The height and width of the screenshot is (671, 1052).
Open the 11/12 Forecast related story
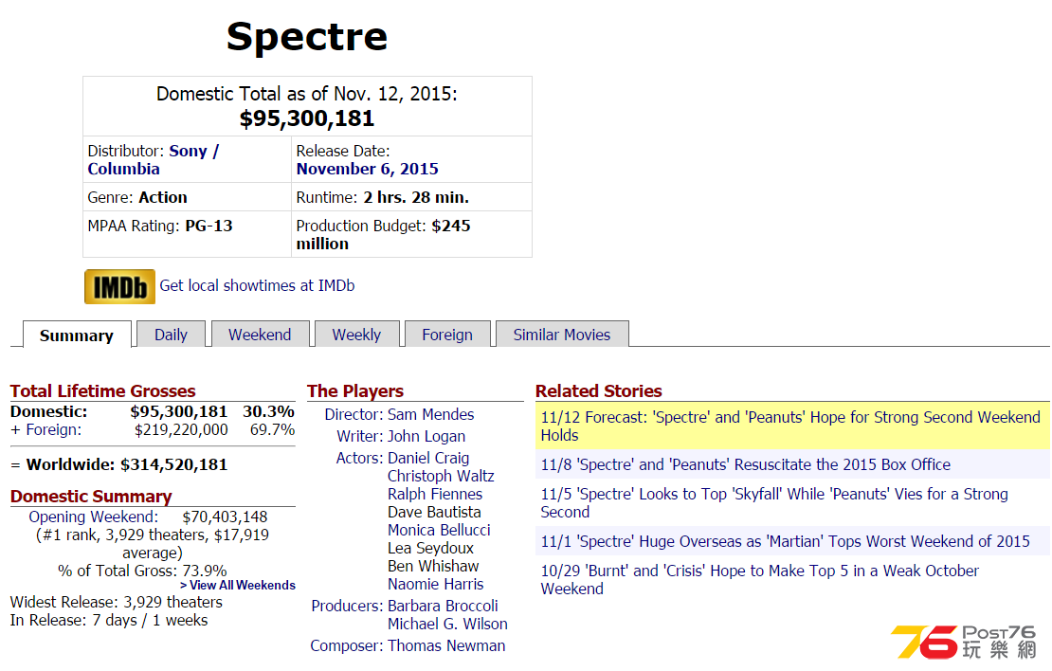click(789, 417)
